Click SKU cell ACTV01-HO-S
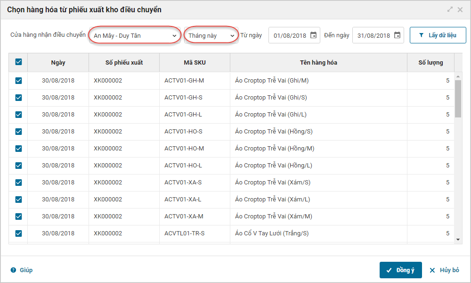The image size is (471, 283). coord(195,132)
